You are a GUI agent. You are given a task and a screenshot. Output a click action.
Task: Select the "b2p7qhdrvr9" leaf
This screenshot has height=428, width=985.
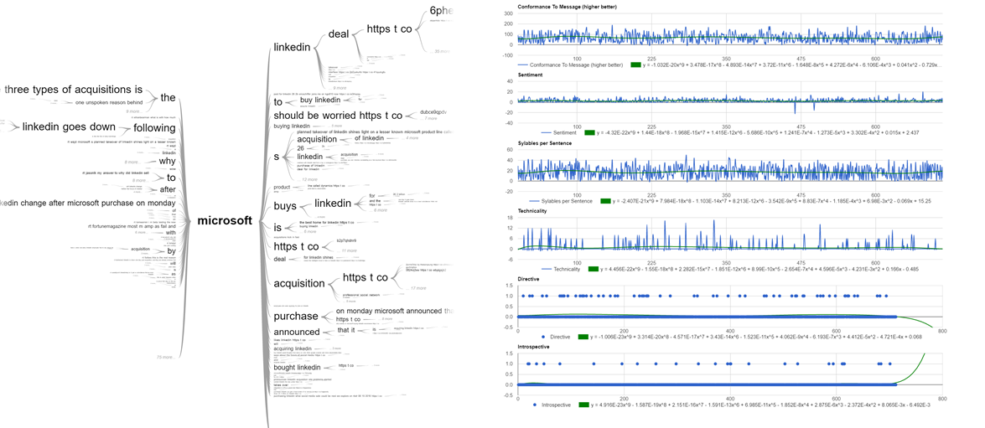pyautogui.click(x=346, y=240)
